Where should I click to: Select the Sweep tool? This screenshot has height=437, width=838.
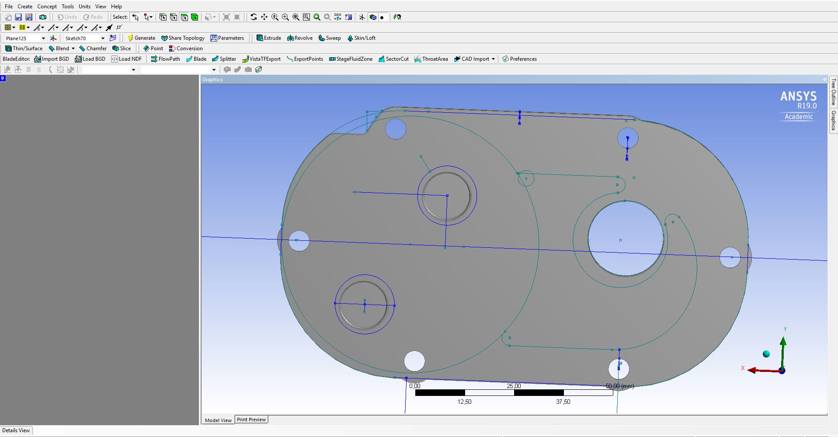coord(329,38)
